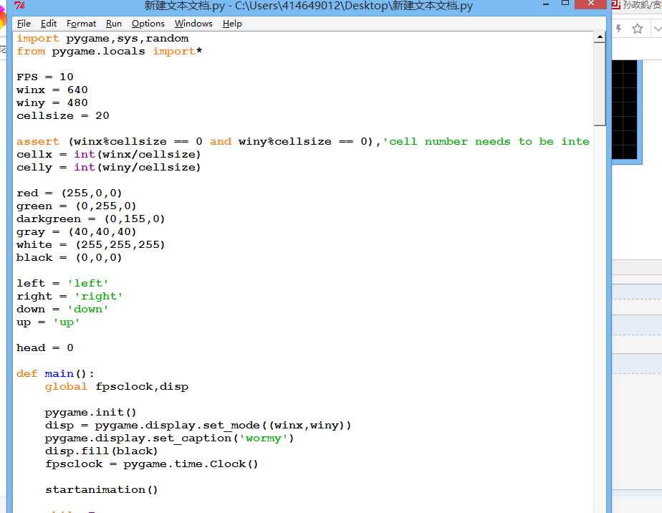Click the 'startanimation()' code line
The height and width of the screenshot is (513, 662).
point(101,490)
